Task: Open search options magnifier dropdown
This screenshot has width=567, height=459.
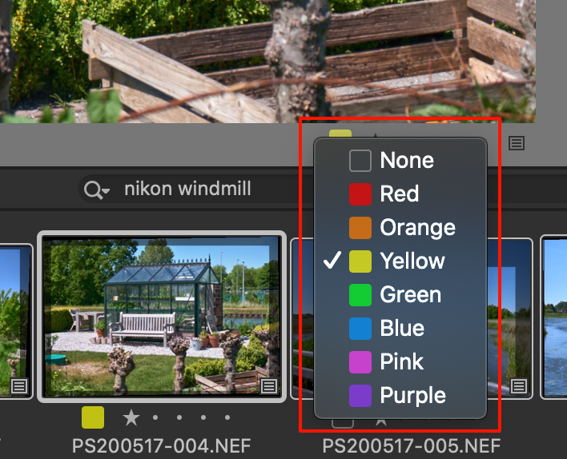Action: point(96,190)
